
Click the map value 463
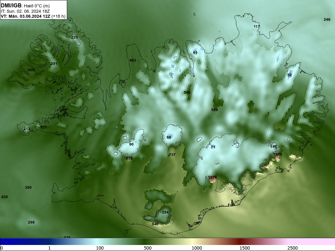(x=133, y=60)
